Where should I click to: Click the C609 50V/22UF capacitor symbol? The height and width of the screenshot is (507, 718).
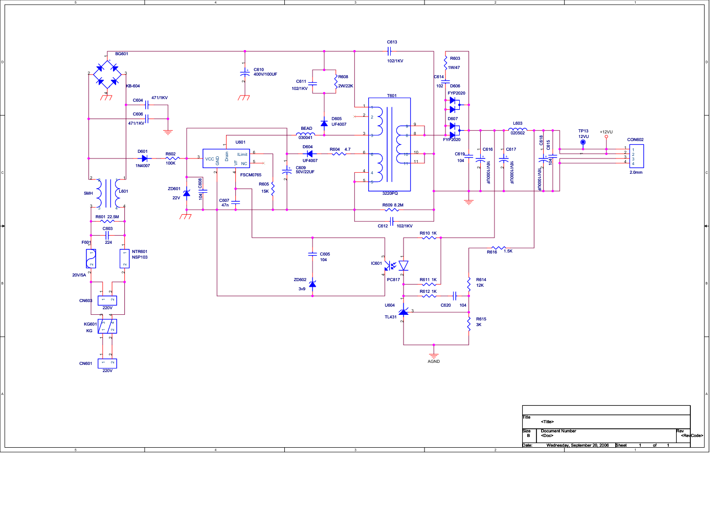tap(287, 171)
